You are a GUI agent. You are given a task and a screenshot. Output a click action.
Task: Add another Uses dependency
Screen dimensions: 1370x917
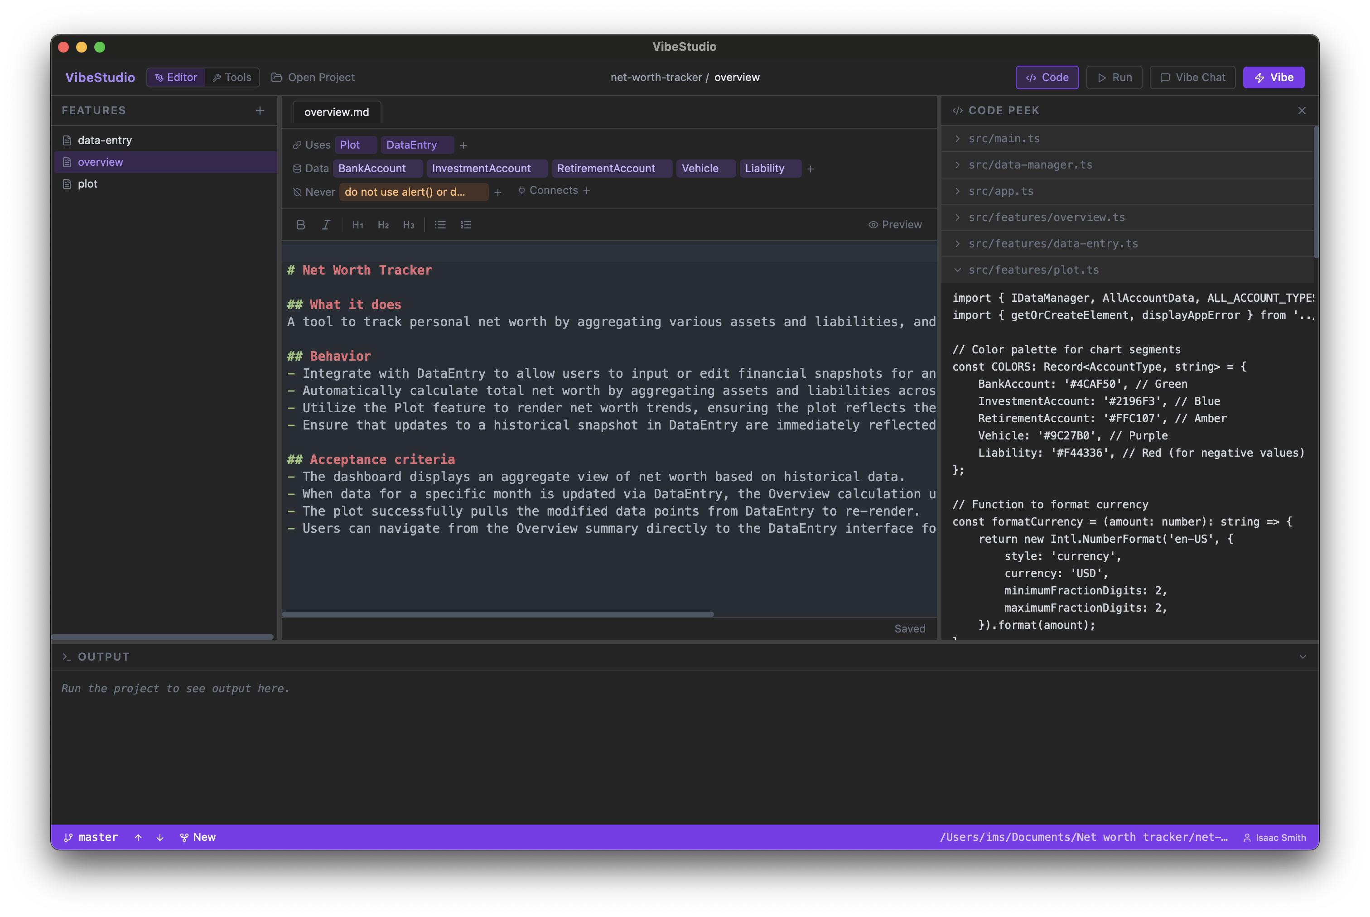[x=463, y=145]
